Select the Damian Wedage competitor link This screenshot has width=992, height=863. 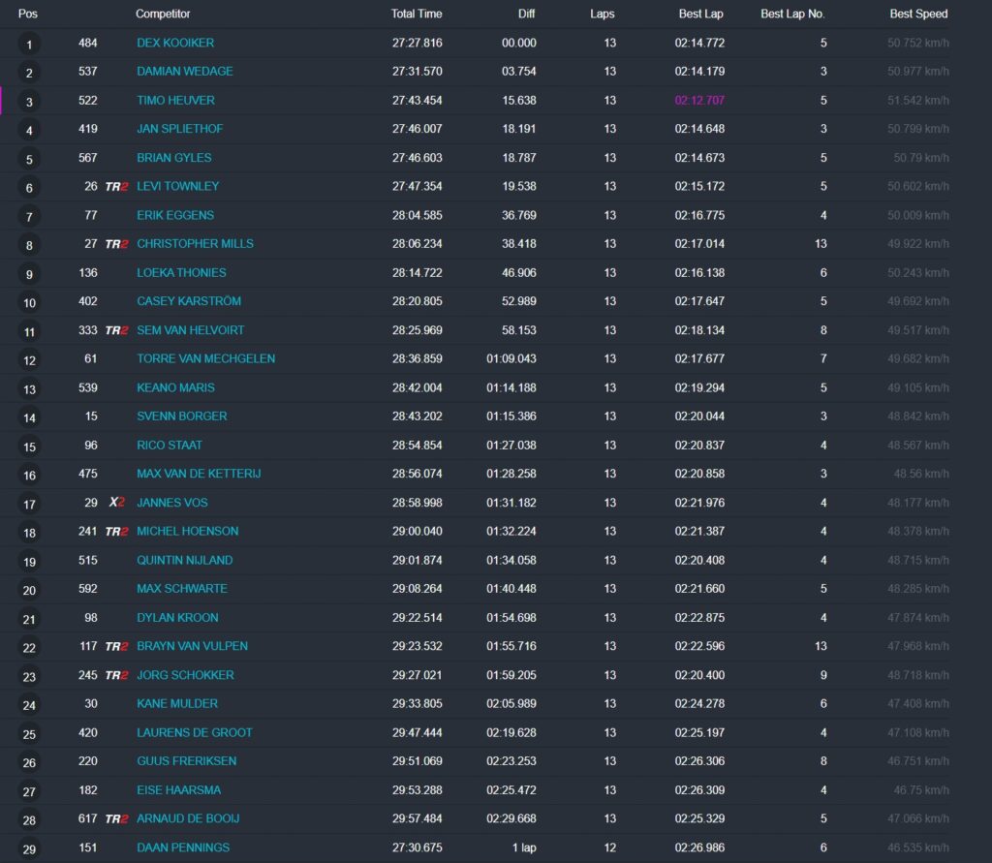pyautogui.click(x=185, y=72)
